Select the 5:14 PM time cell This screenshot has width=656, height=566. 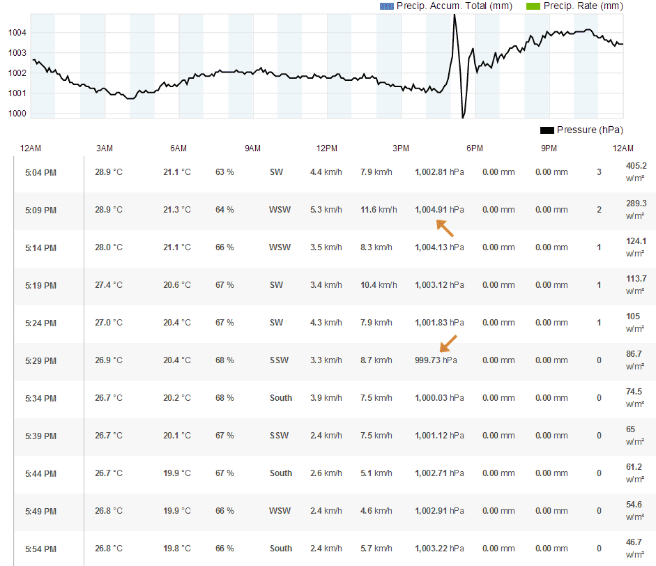coord(40,247)
